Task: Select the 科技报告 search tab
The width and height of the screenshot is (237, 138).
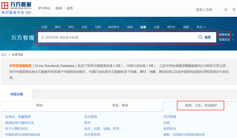Action: 114,27
